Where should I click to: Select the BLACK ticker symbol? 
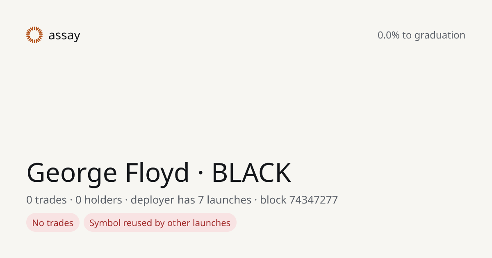[251, 173]
